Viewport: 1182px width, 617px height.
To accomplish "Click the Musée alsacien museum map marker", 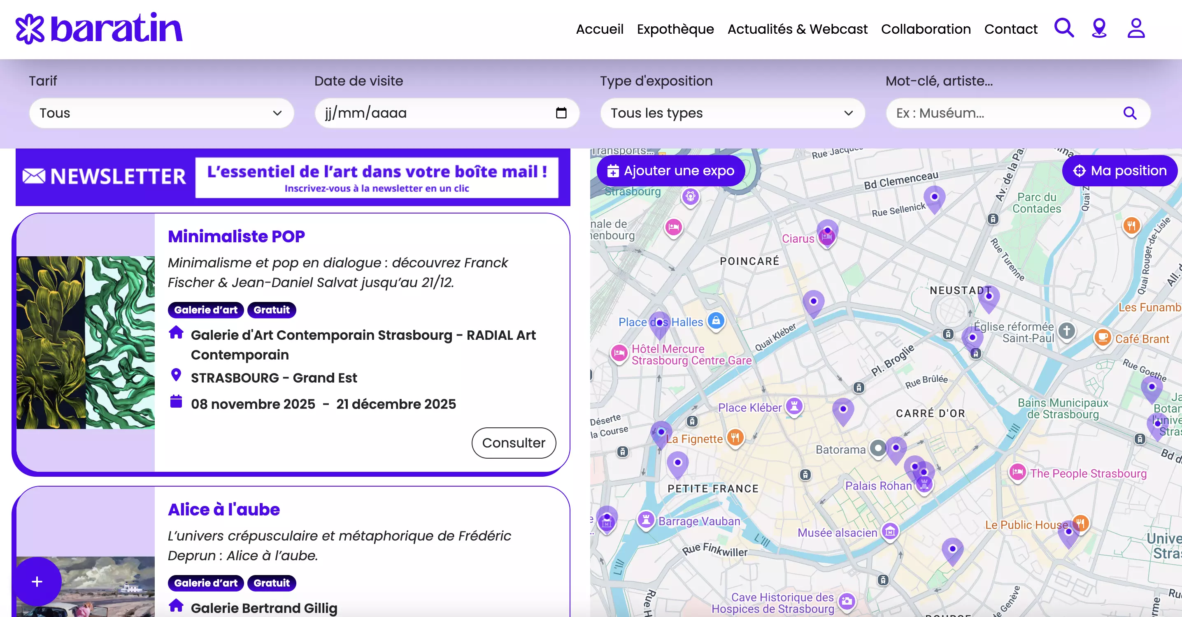I will [x=890, y=532].
